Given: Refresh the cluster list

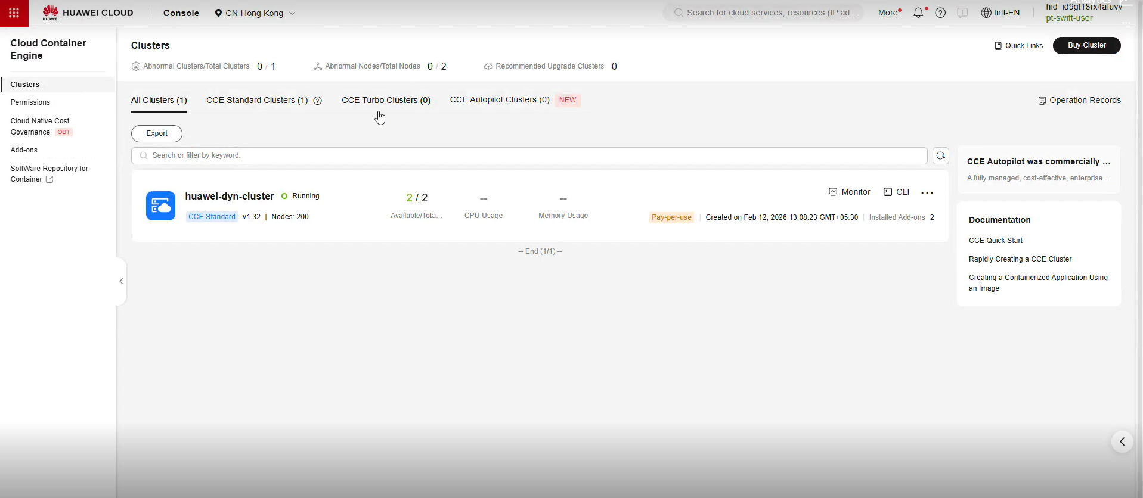Looking at the screenshot, I should tap(941, 155).
